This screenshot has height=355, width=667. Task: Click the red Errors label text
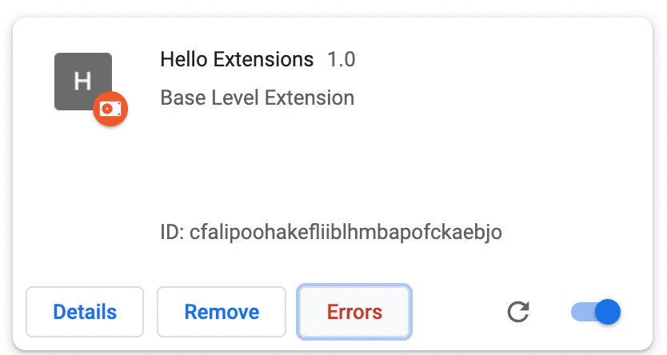pos(354,312)
